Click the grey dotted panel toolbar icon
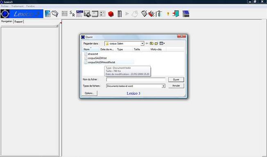The width and height of the screenshot is (267, 157). [x=102, y=14]
